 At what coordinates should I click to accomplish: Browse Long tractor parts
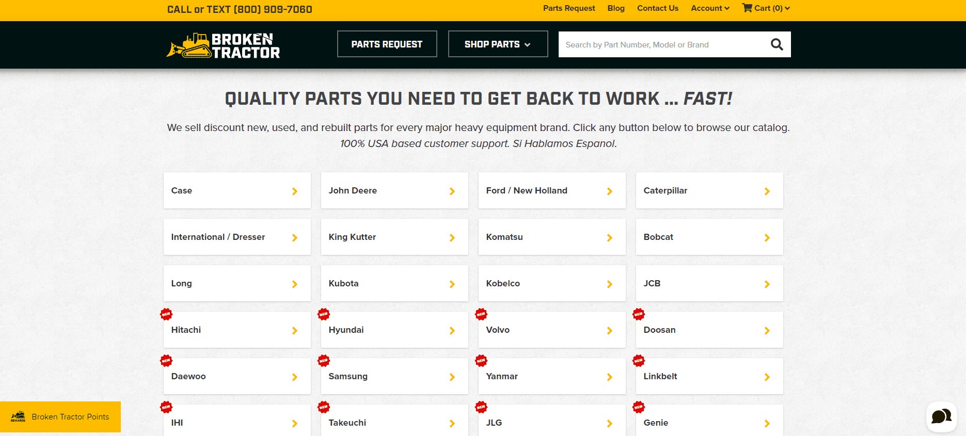click(x=237, y=283)
